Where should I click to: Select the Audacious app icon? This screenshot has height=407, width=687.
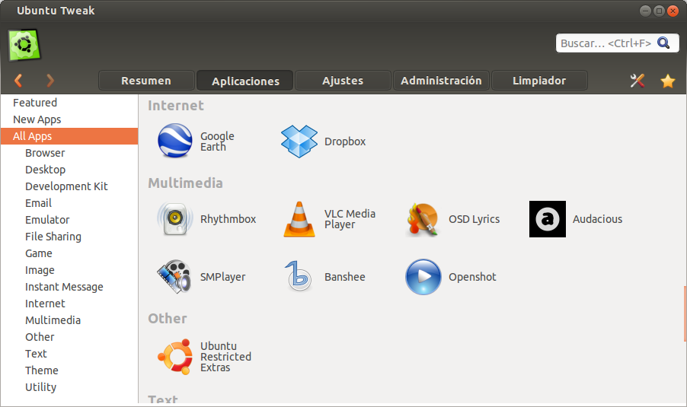point(547,219)
